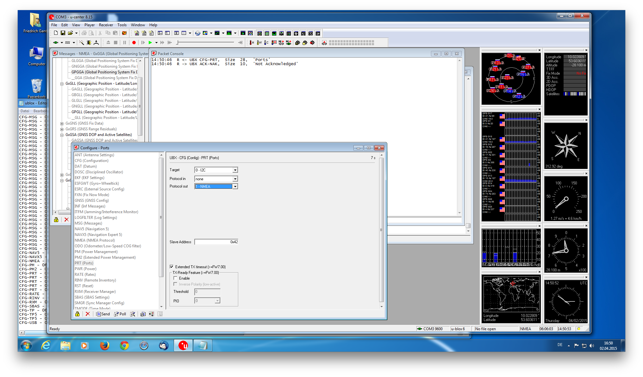Uncheck Extended TX timeout checkbox
The height and width of the screenshot is (377, 643).
[x=172, y=267]
